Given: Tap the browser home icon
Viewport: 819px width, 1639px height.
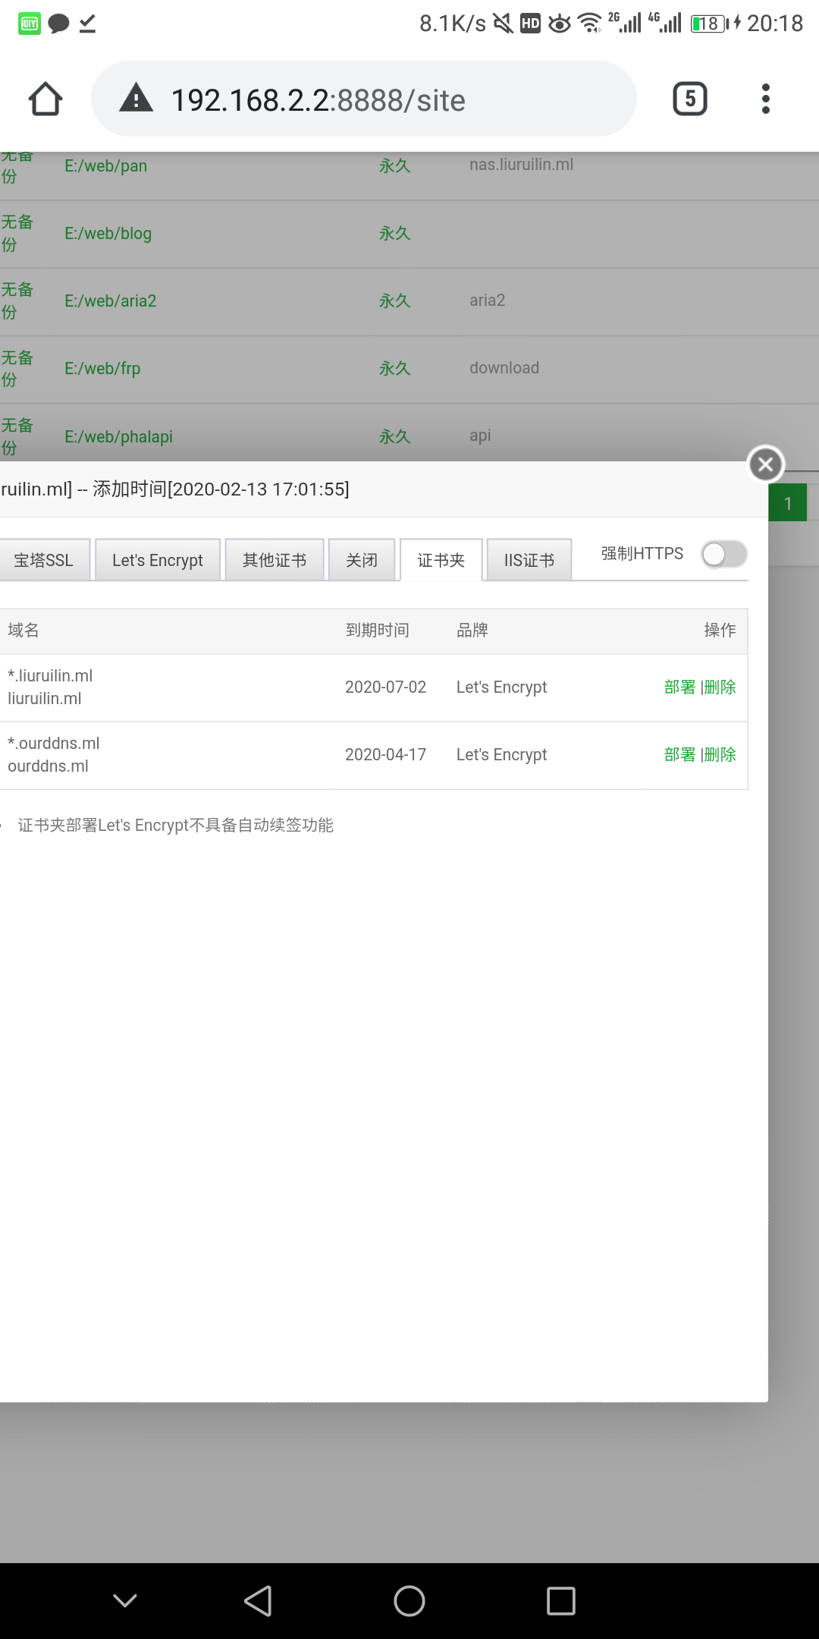Looking at the screenshot, I should (45, 99).
